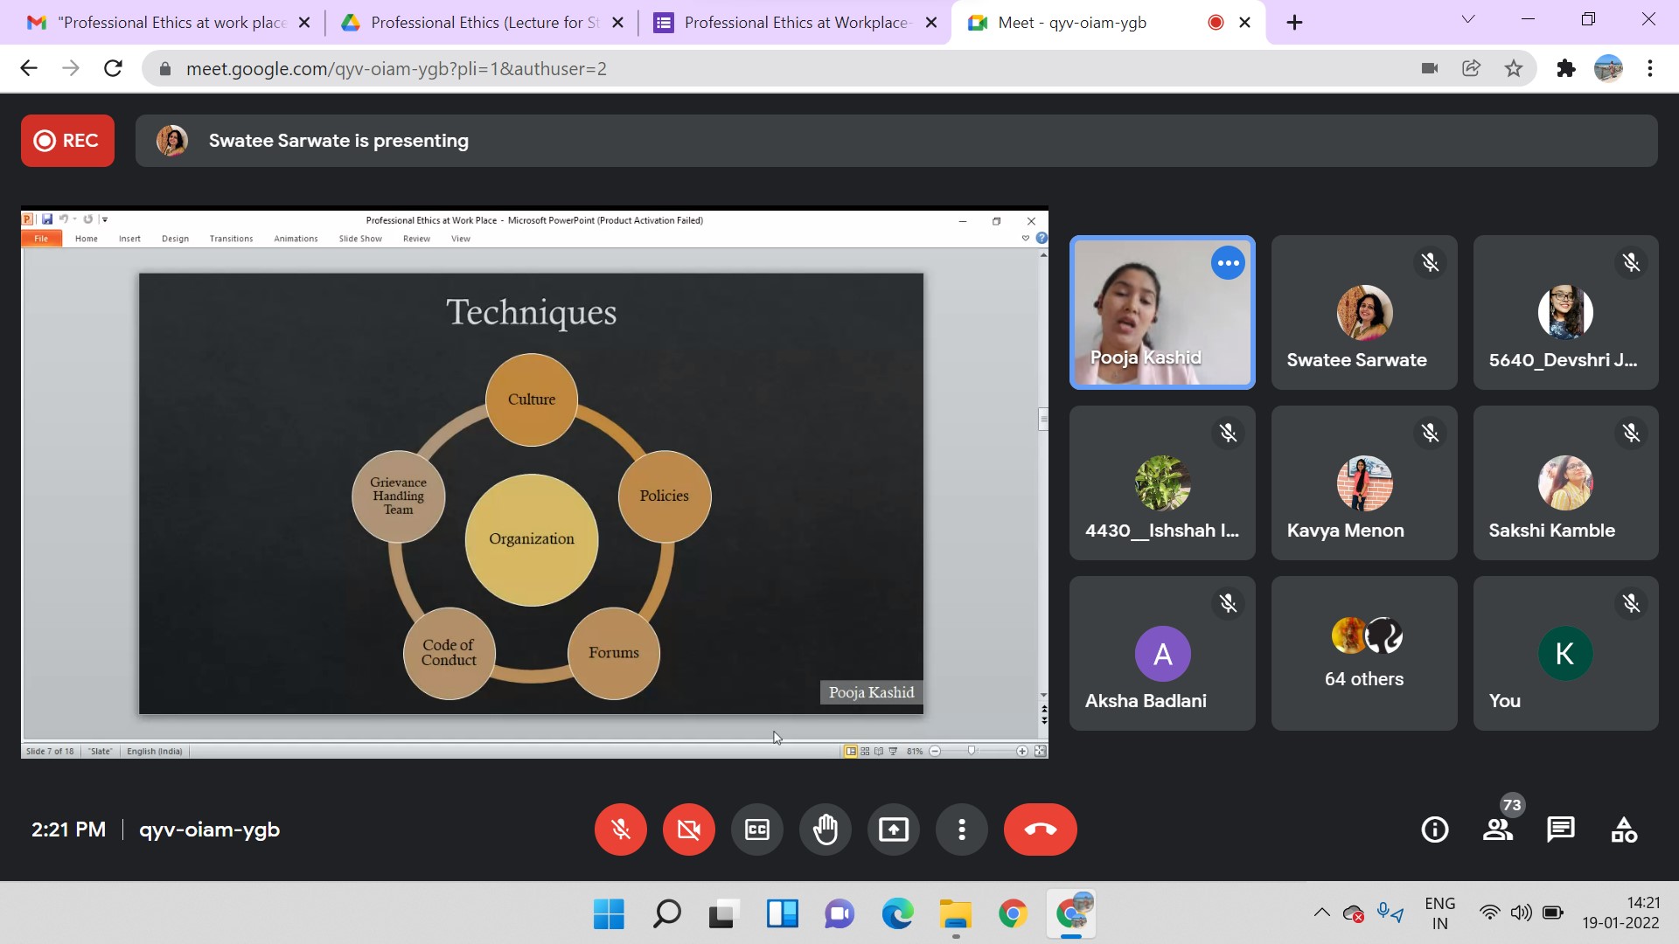Open Pooja Kashid tile options menu
1679x944 pixels.
click(x=1228, y=263)
